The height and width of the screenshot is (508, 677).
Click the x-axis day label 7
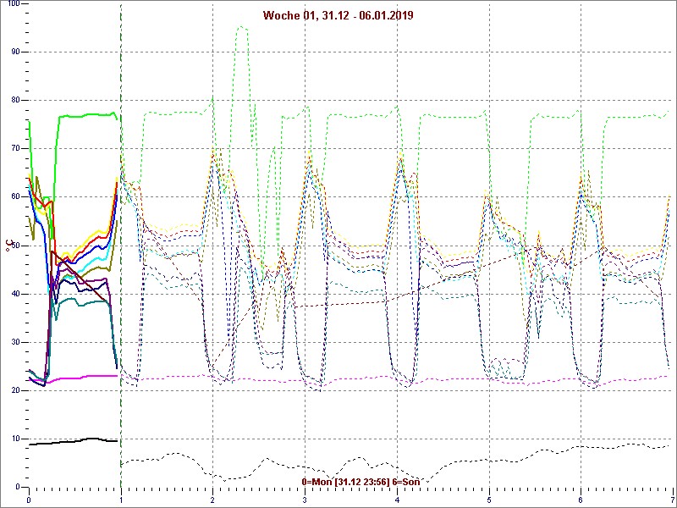(672, 500)
